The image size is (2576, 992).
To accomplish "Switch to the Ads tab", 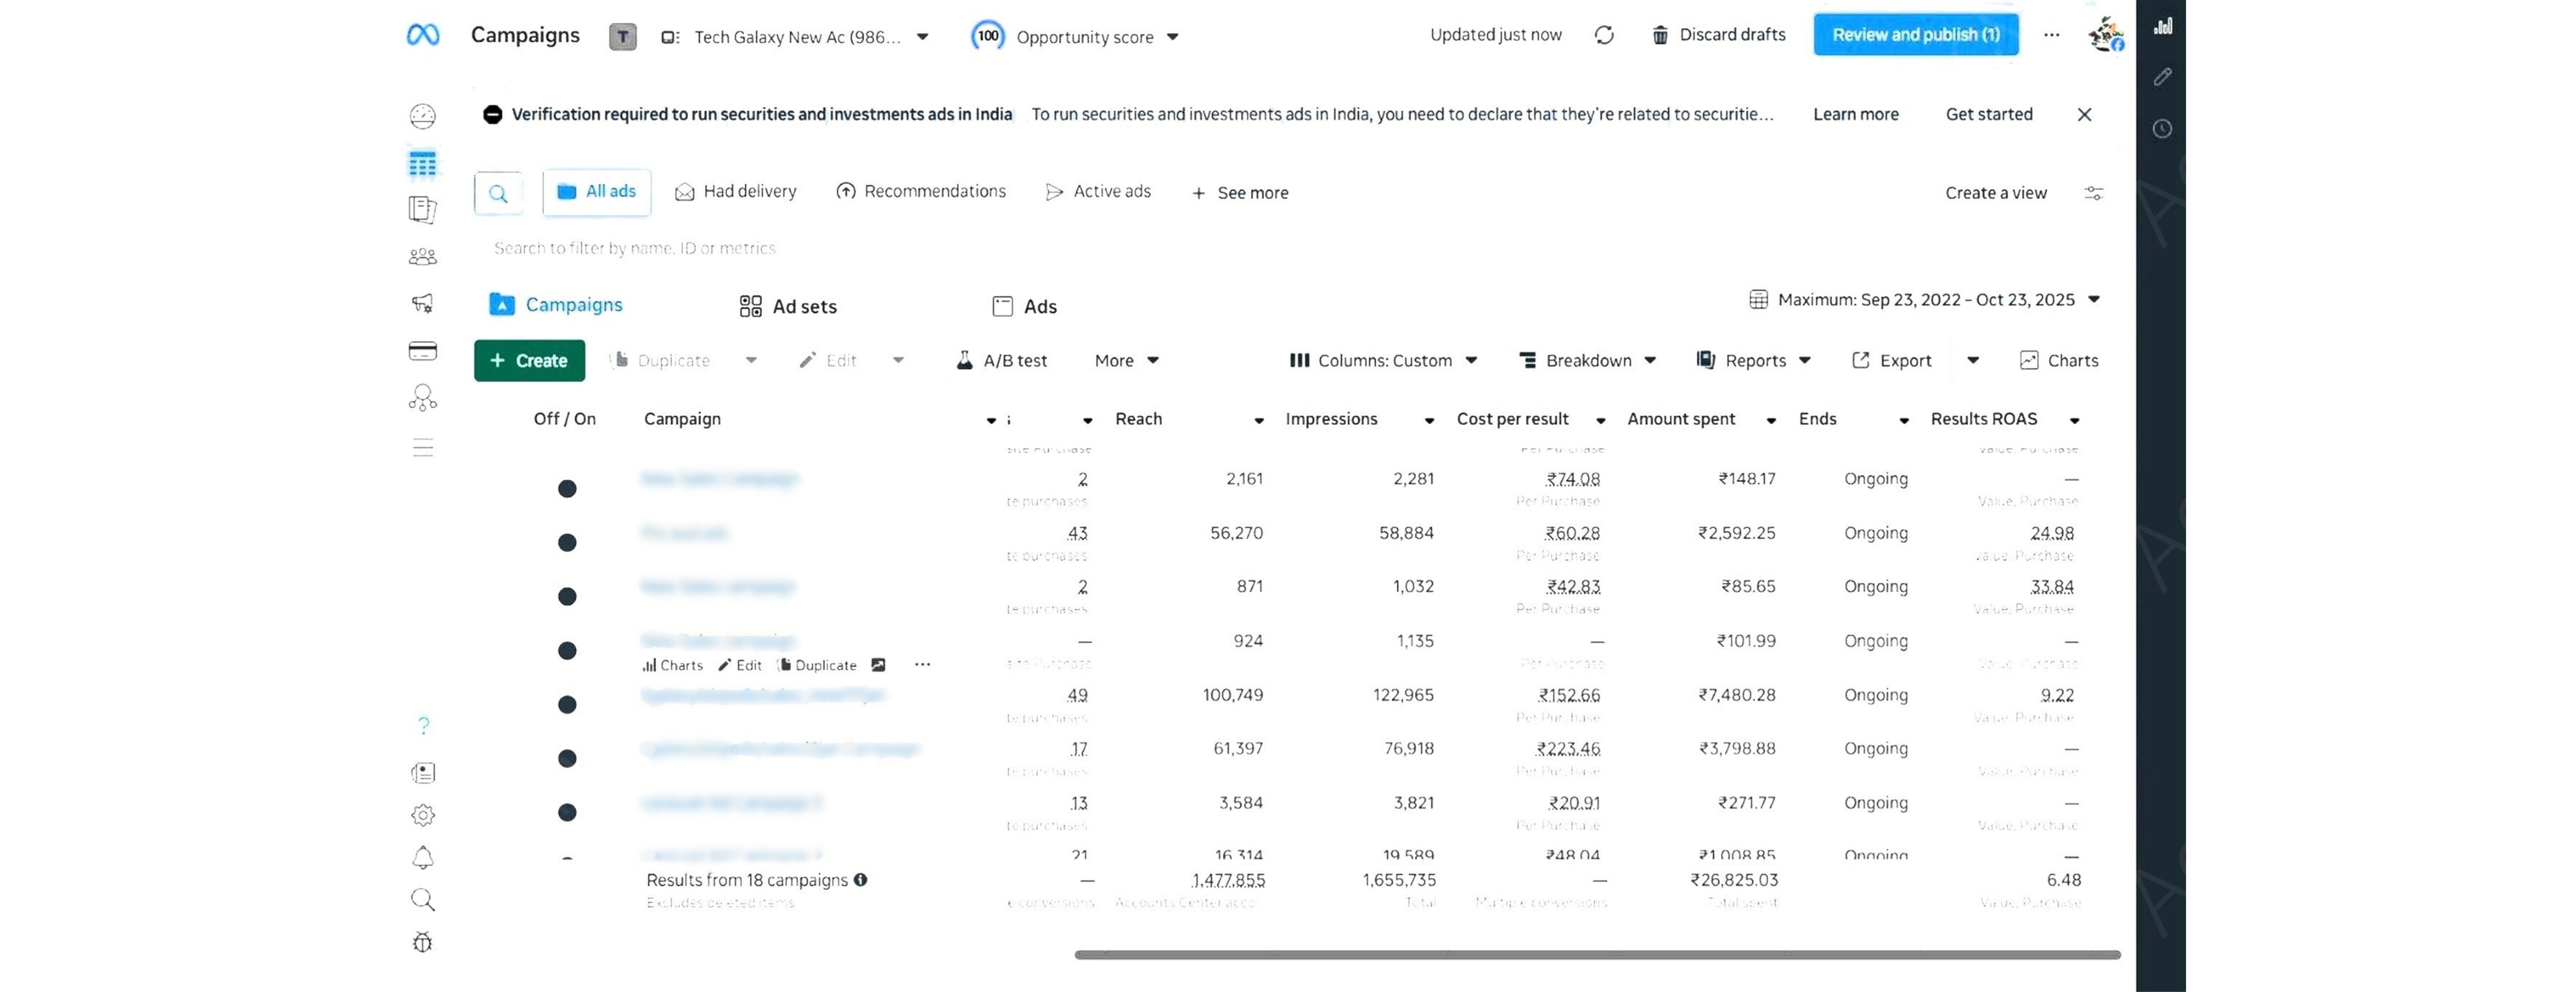I will [x=1024, y=307].
